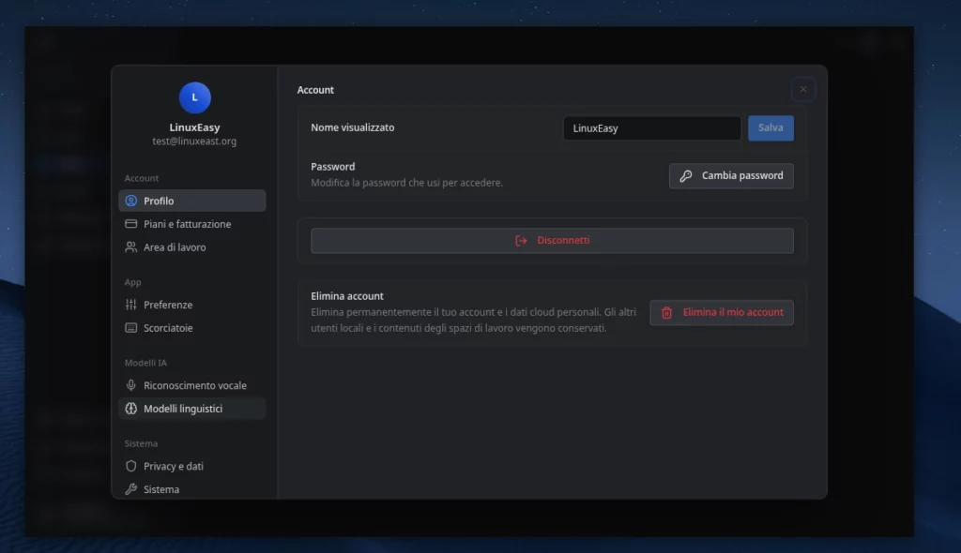The image size is (961, 553).
Task: Click the keyboard icon for Scorciatoie
Action: point(131,328)
